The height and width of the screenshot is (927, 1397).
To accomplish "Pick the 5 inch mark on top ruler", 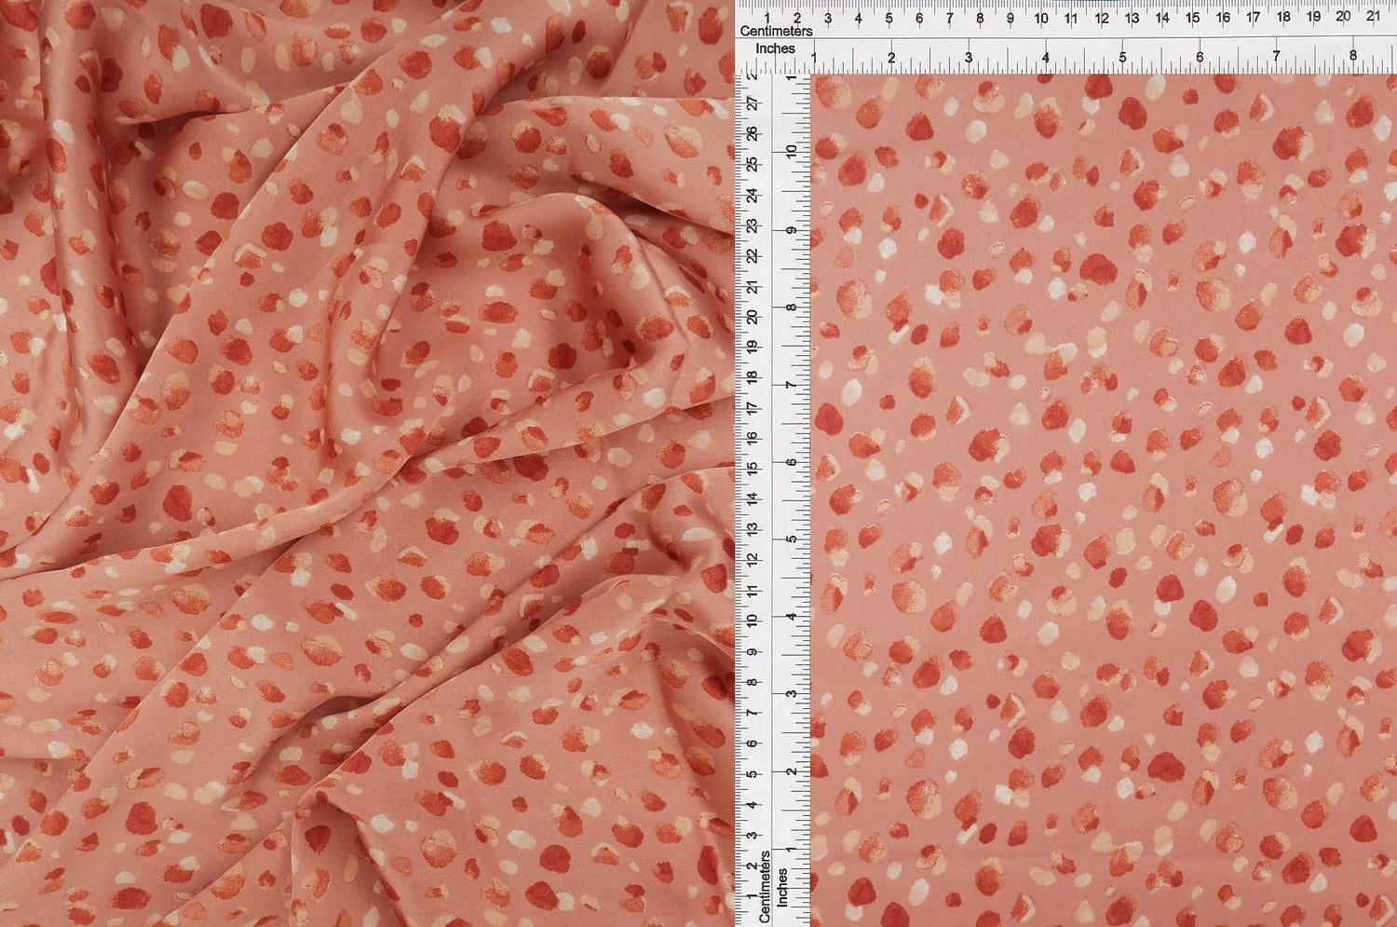I will [x=1122, y=58].
